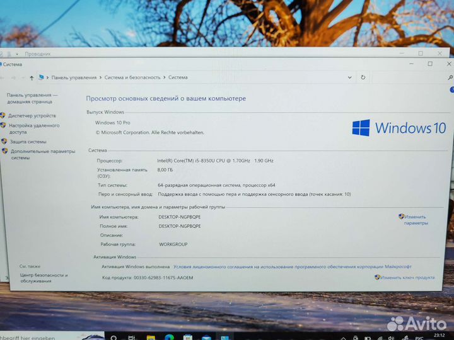Click 'Изменить параметры' link
The width and height of the screenshot is (454, 340).
[x=416, y=220]
